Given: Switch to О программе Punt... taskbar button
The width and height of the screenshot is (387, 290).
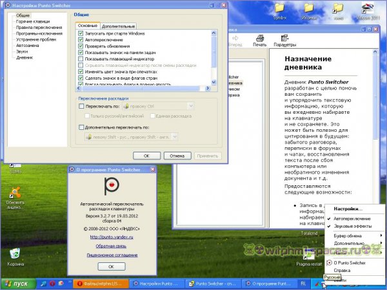Looking at the screenshot, I should 270,284.
